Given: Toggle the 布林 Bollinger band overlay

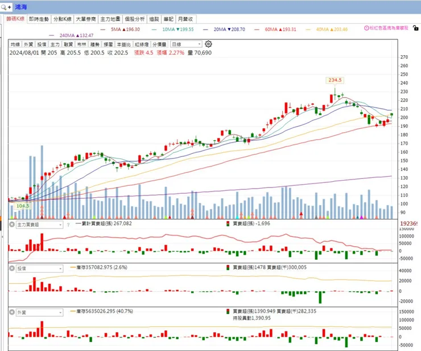Looking at the screenshot, I should 81,44.
